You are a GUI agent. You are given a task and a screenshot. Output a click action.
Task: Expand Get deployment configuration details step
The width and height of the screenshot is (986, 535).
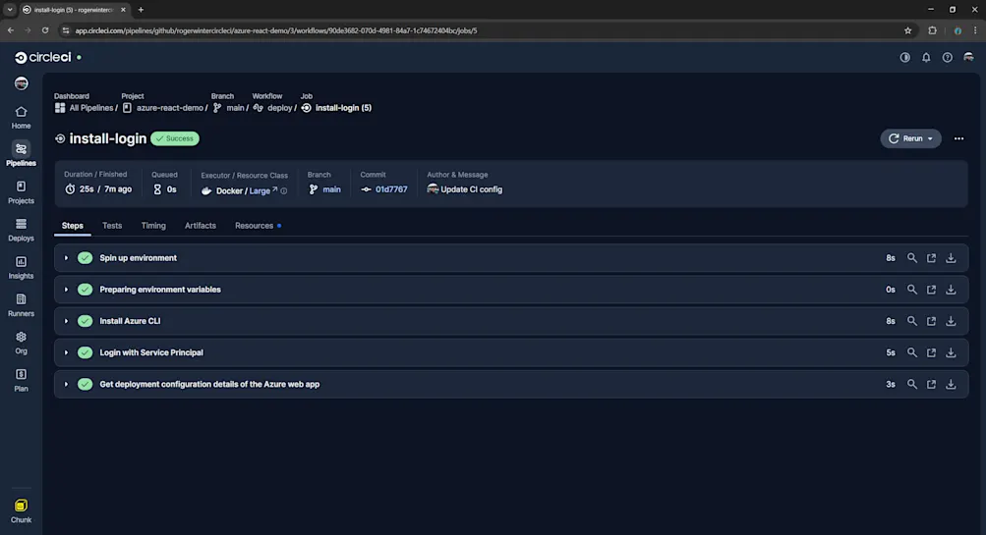pyautogui.click(x=66, y=384)
